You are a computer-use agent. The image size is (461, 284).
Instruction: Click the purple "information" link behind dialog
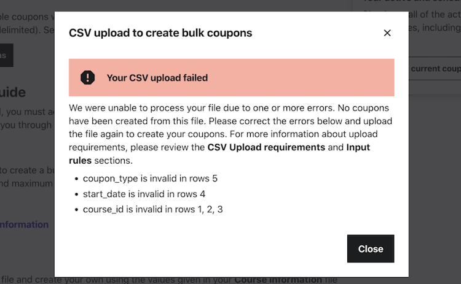pos(25,225)
